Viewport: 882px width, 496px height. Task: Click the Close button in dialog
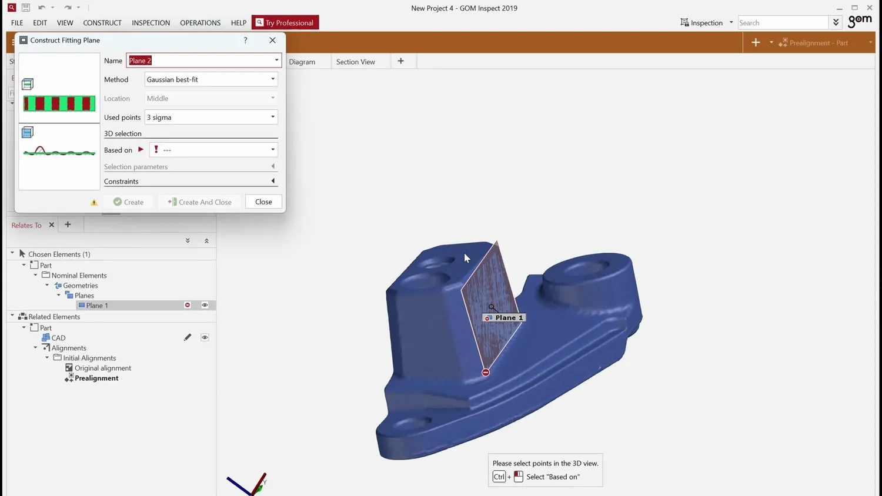pos(263,202)
